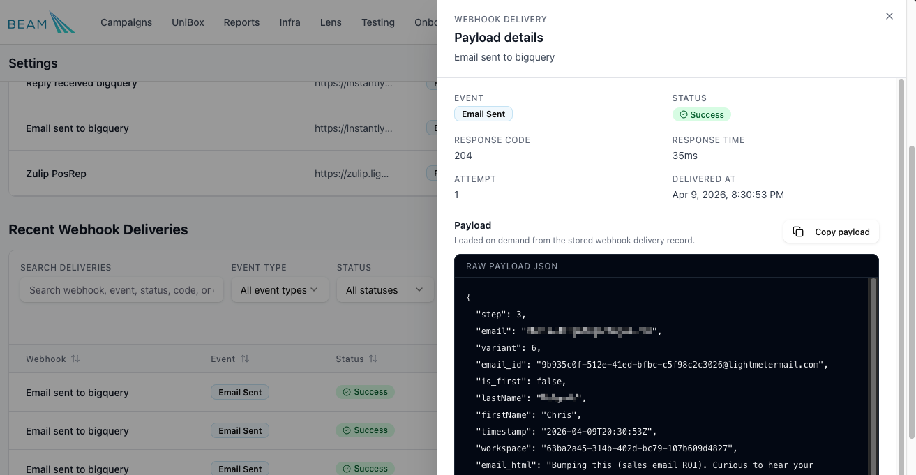
Task: Click Email sent to bigquery in Settings list
Action: [77, 128]
